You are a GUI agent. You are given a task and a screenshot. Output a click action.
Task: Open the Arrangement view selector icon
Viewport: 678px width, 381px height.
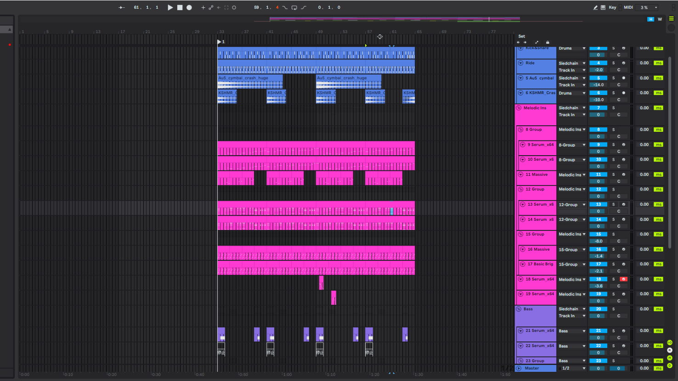(x=672, y=19)
